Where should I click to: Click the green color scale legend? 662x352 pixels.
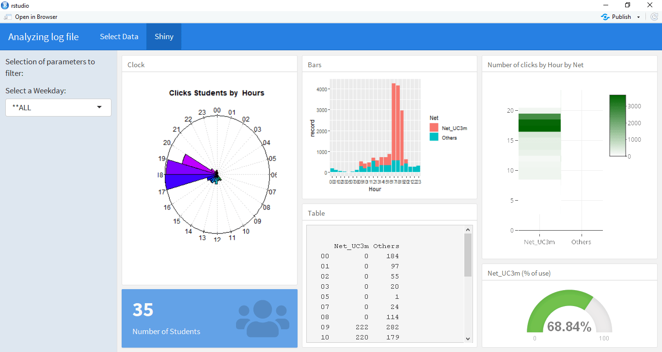pyautogui.click(x=617, y=125)
